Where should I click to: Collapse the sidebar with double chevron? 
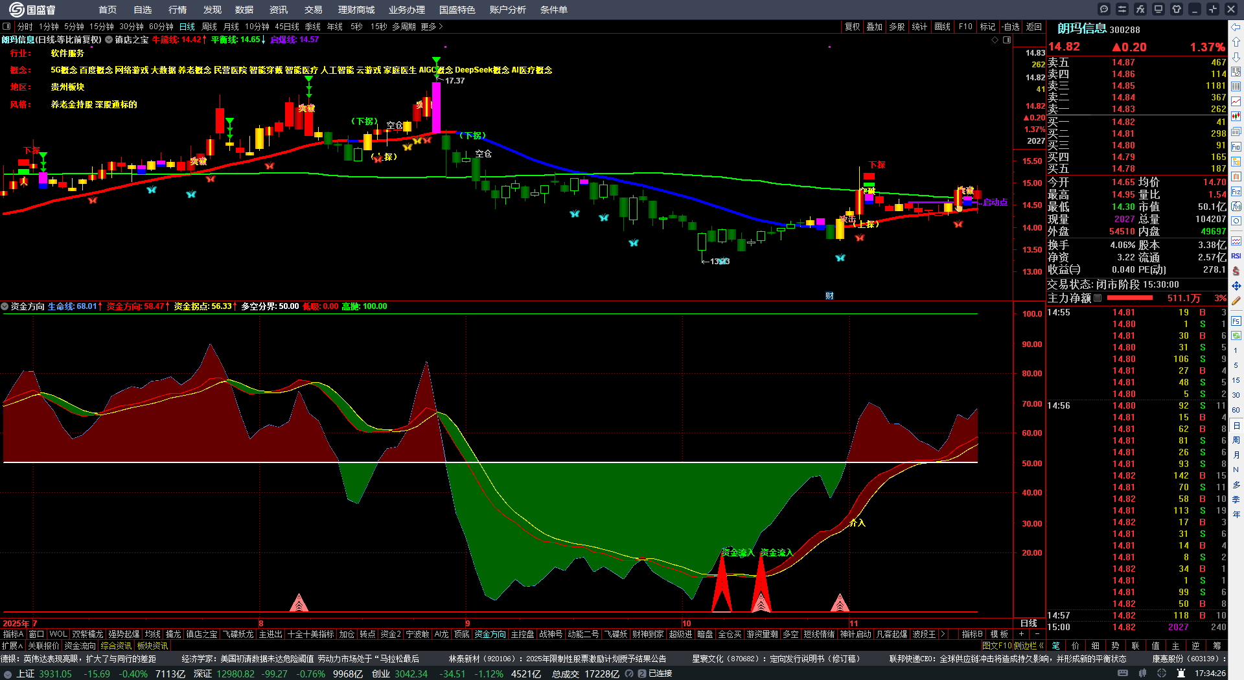[x=1041, y=646]
